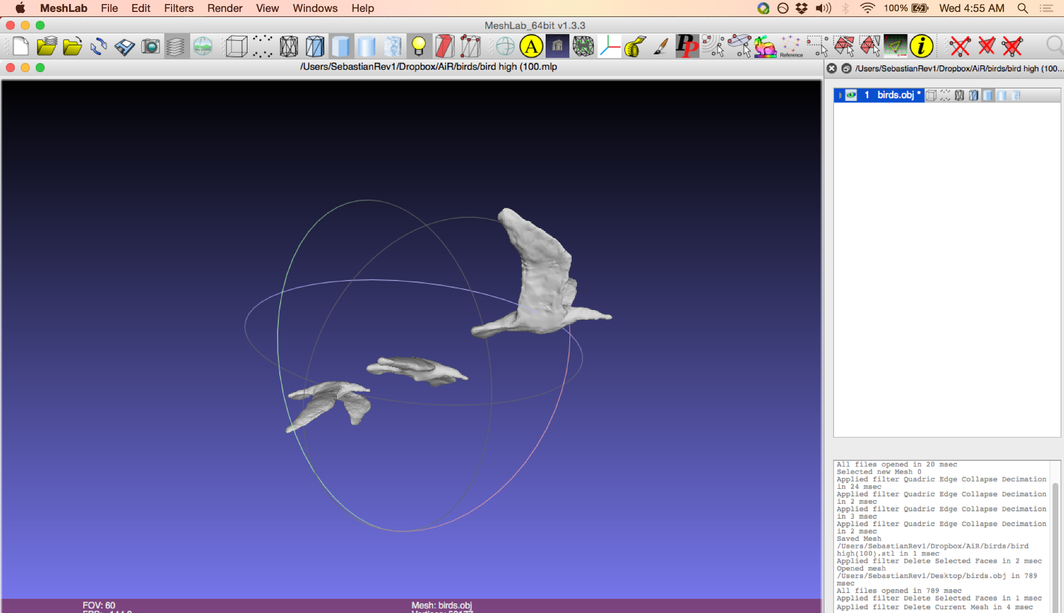
Task: Open the Z-Painting paintbrush tool
Action: 660,46
